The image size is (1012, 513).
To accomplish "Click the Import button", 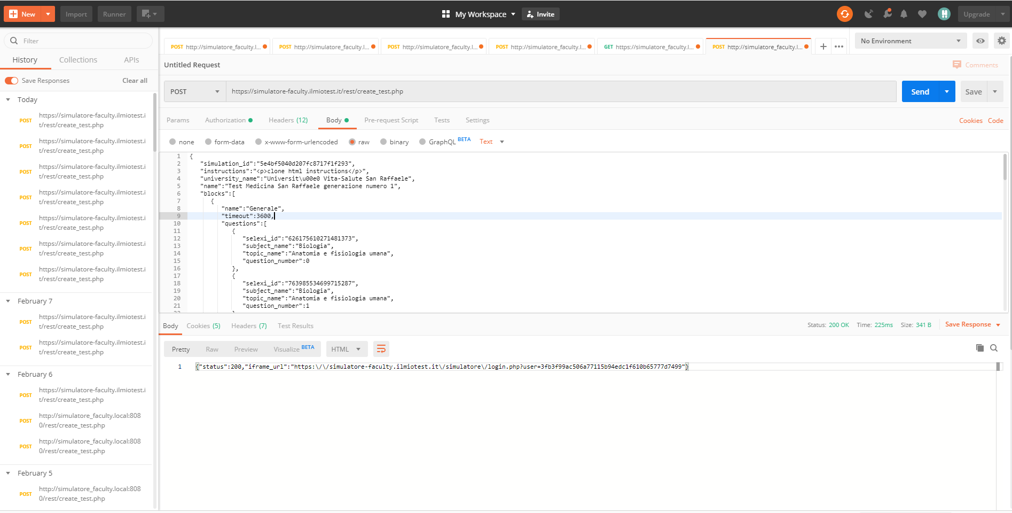I will 76,14.
